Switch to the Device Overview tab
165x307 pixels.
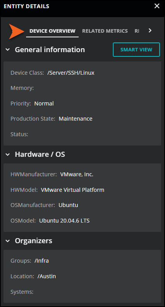pos(52,31)
